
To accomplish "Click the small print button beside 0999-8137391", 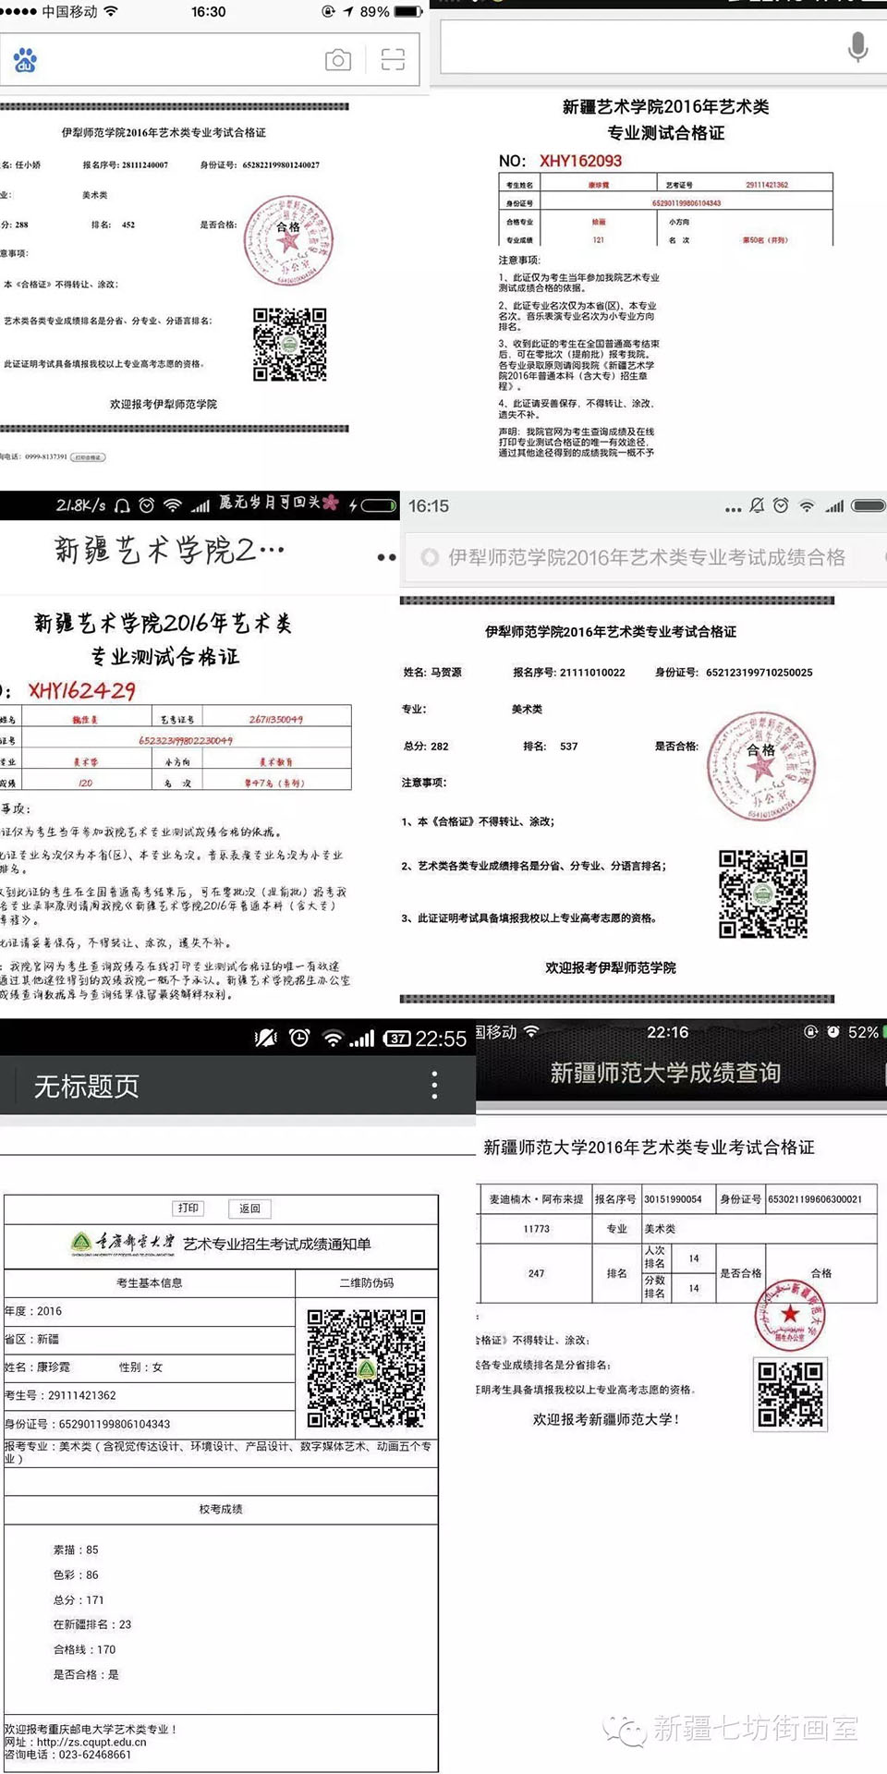I will tap(89, 457).
